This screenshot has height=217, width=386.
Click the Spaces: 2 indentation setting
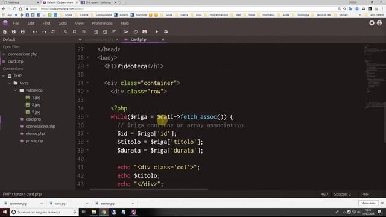tap(343, 194)
